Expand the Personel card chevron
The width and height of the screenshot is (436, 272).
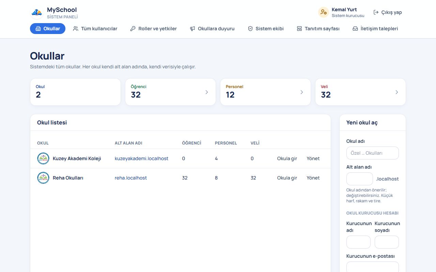point(302,92)
